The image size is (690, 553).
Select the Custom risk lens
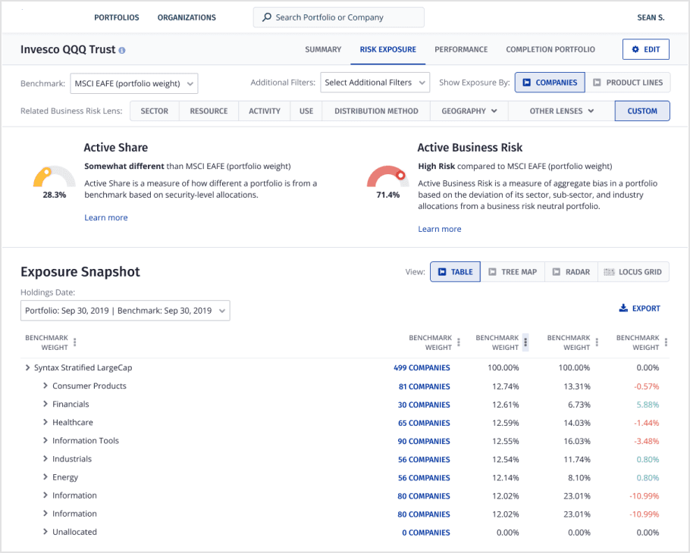point(642,111)
